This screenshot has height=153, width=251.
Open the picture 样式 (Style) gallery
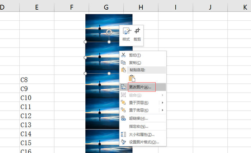[126, 34]
